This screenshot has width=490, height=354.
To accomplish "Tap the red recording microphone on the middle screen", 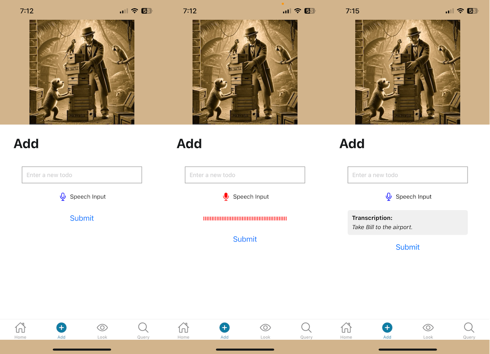I will point(226,197).
